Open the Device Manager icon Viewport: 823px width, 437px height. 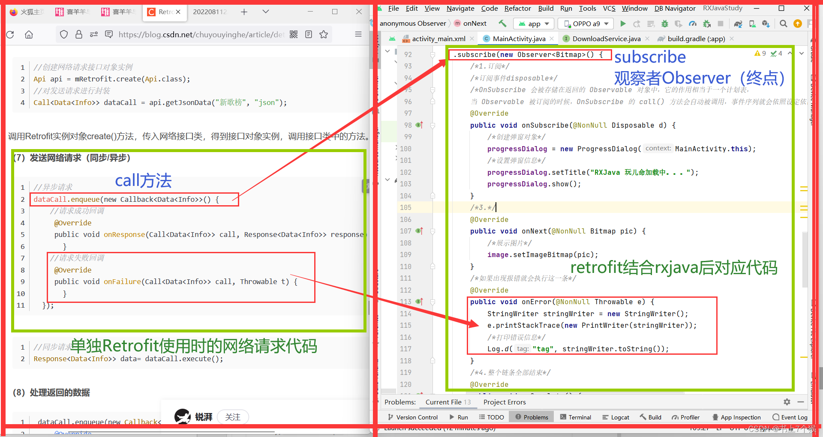point(752,24)
